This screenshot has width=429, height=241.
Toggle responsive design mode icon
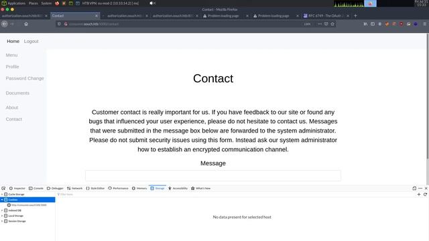pyautogui.click(x=414, y=188)
